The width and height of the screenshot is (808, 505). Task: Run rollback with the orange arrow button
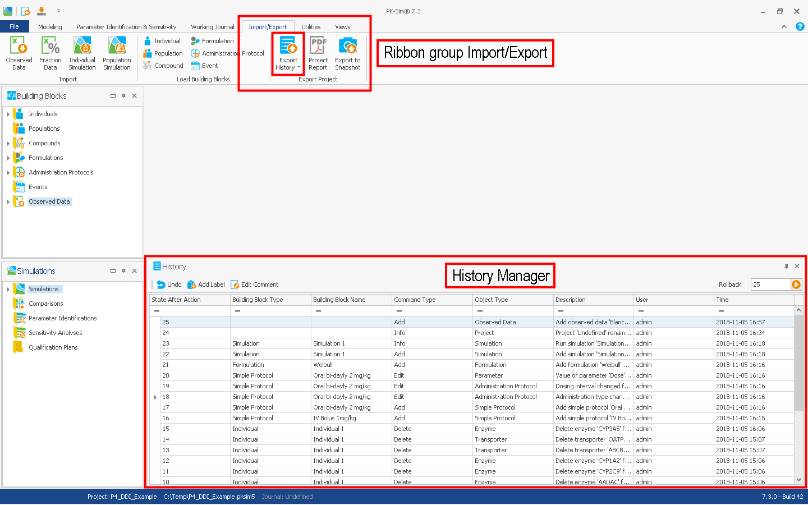tap(796, 284)
